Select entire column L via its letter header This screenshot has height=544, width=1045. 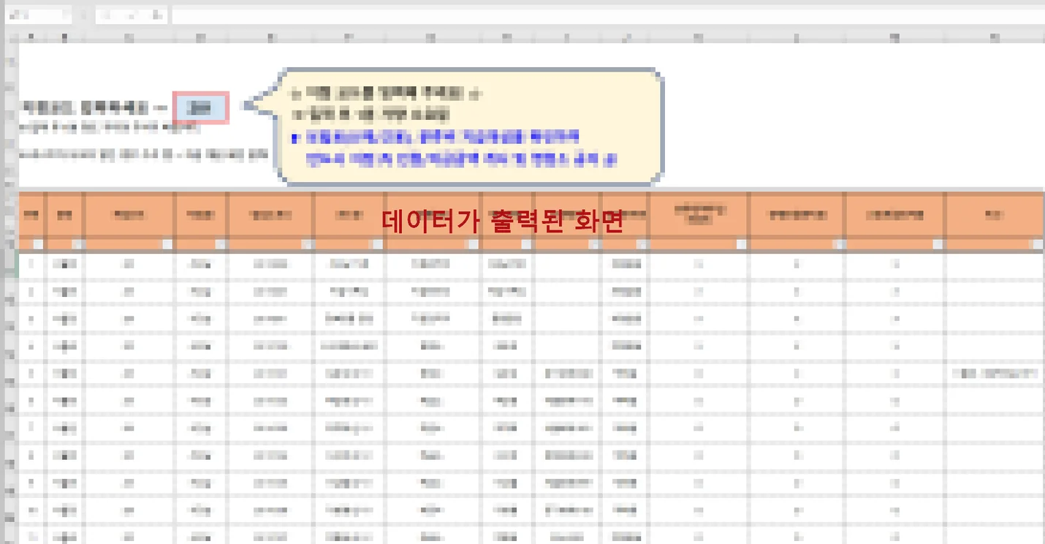[796, 36]
